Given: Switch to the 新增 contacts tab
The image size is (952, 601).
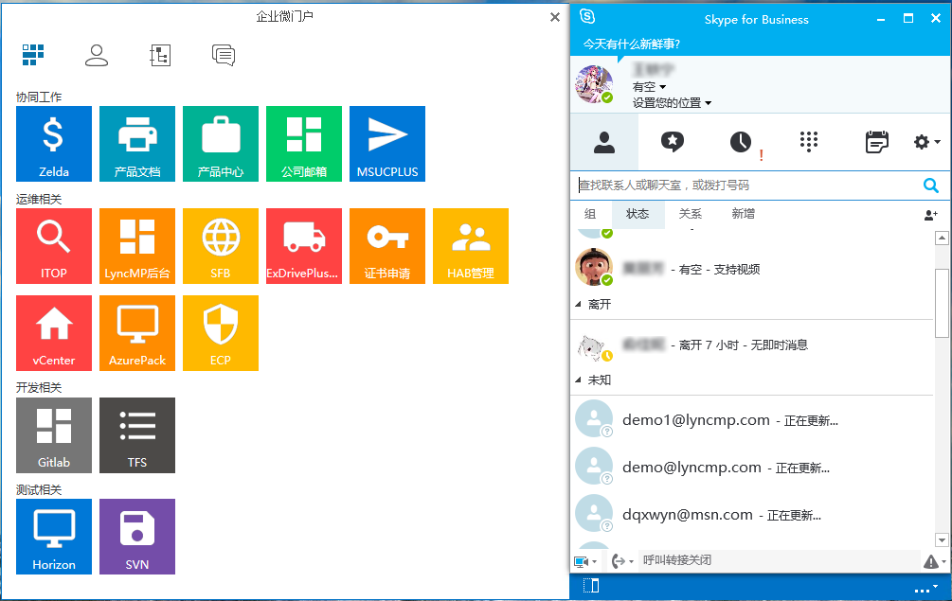Looking at the screenshot, I should click(x=744, y=214).
